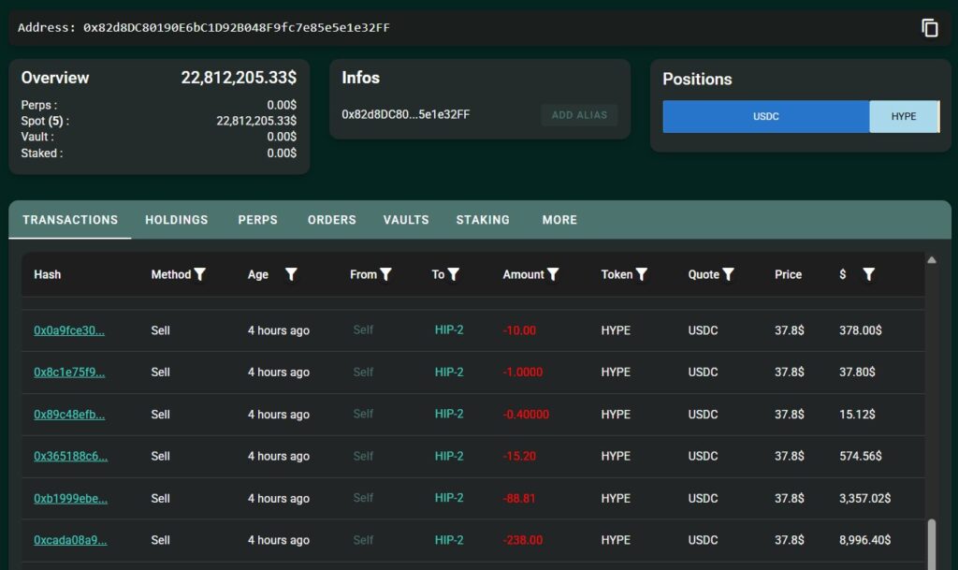Click HIP-2 link in the 8,996.40$ row
The height and width of the screenshot is (570, 958).
(449, 540)
